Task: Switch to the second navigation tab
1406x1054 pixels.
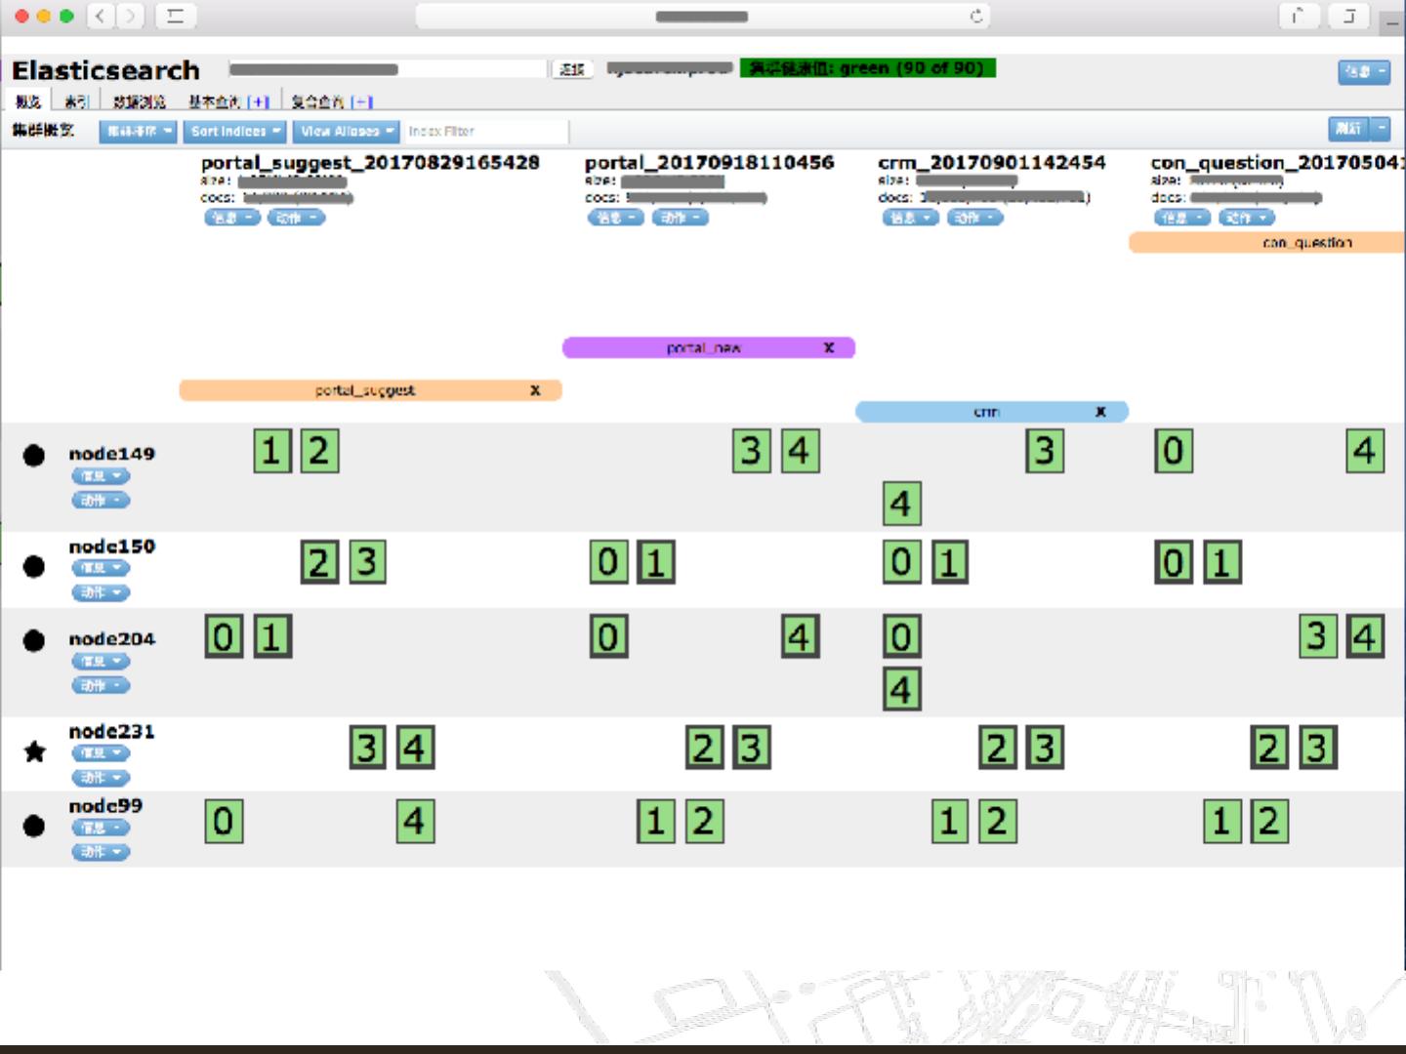Action: tap(76, 101)
